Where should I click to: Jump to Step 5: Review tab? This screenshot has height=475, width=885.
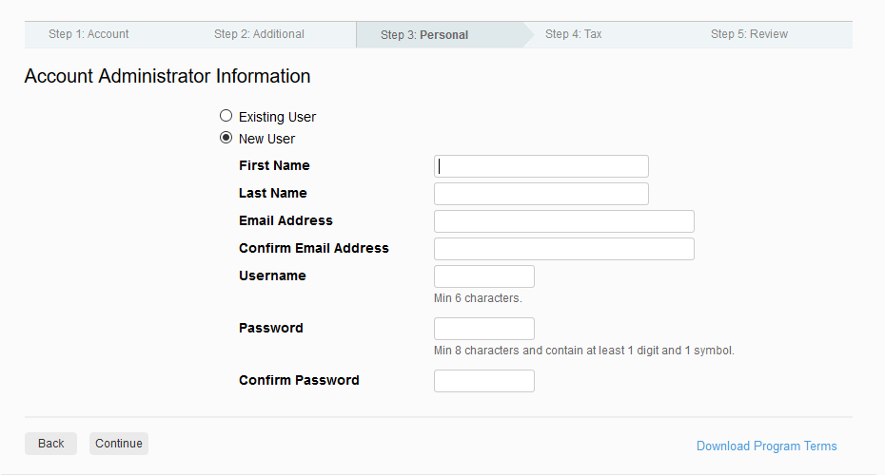[x=749, y=34]
